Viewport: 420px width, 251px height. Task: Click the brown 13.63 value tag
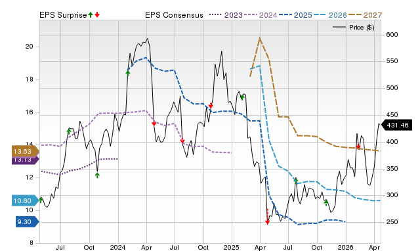click(25, 152)
